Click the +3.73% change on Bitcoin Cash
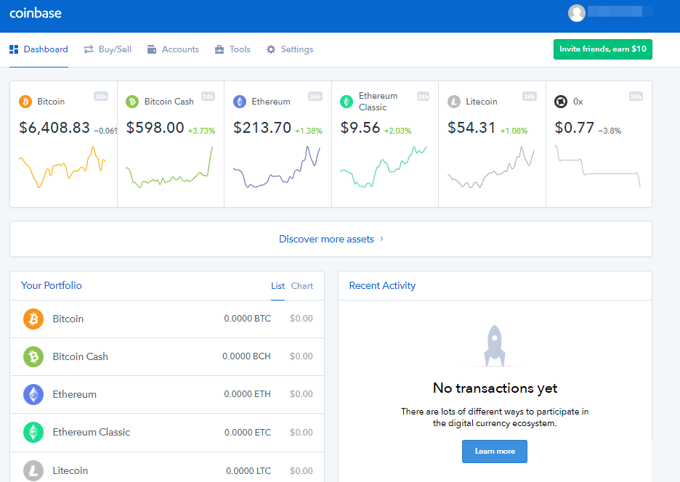 (202, 131)
